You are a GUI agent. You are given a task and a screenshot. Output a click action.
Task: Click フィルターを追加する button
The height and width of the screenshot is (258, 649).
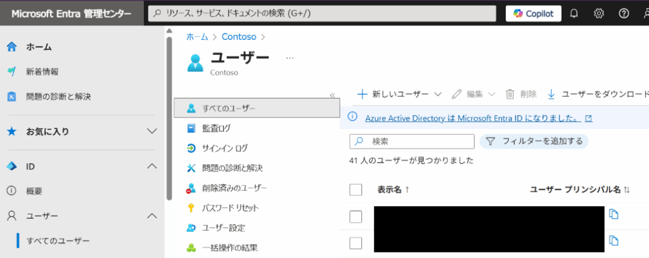tap(534, 141)
